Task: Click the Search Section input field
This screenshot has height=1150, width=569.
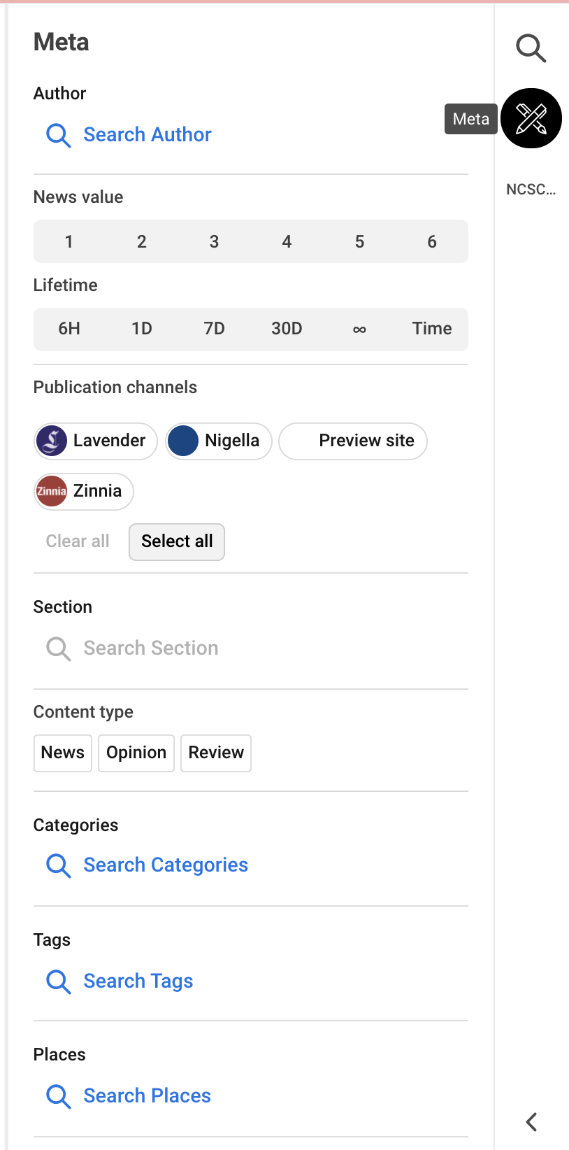Action: 151,648
